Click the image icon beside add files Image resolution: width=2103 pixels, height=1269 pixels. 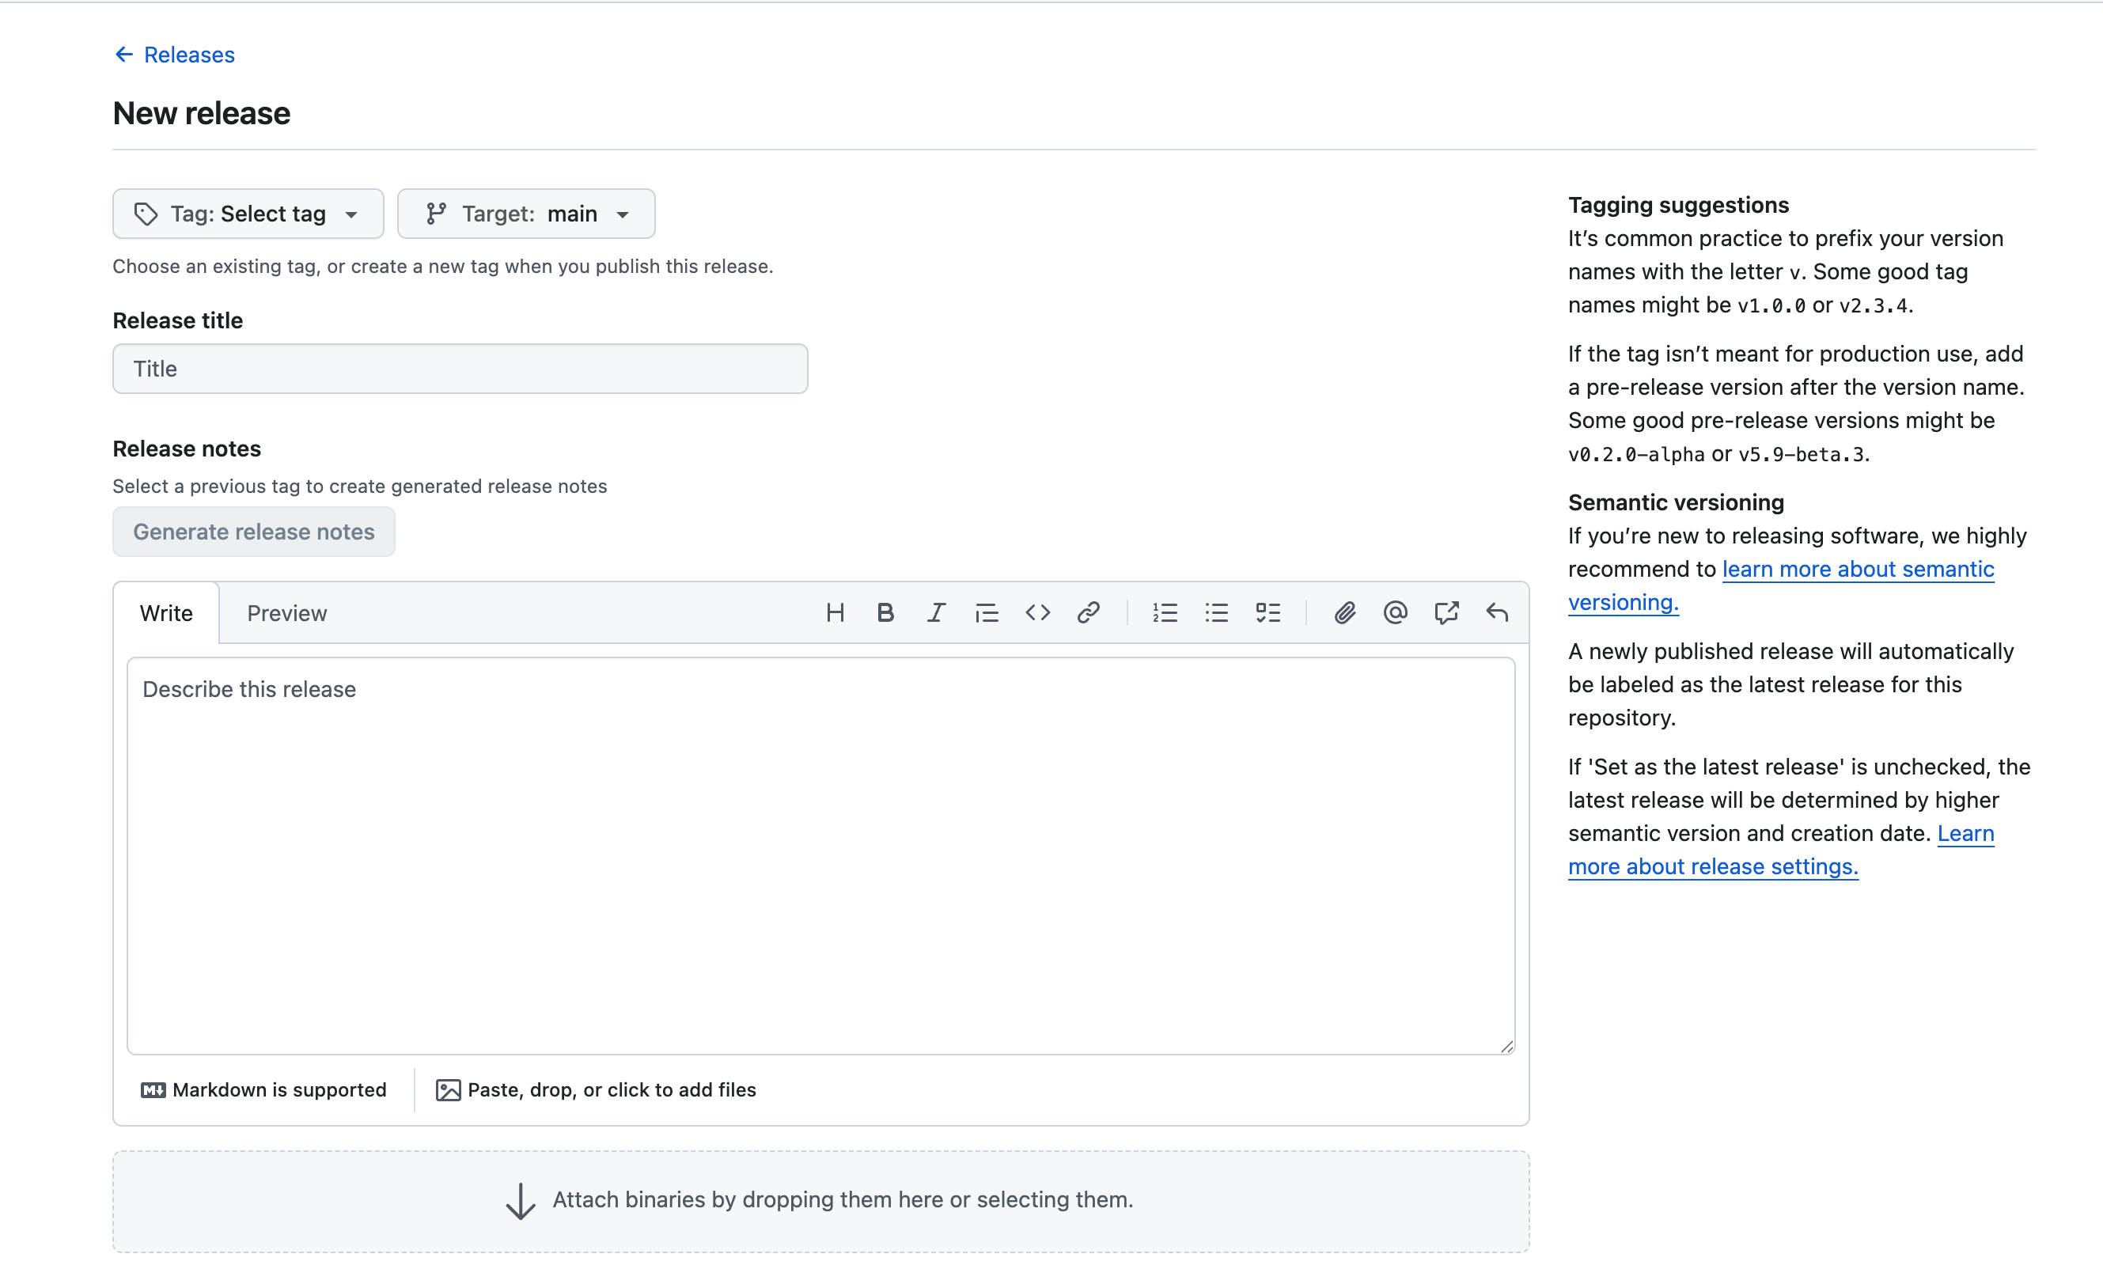(x=448, y=1089)
